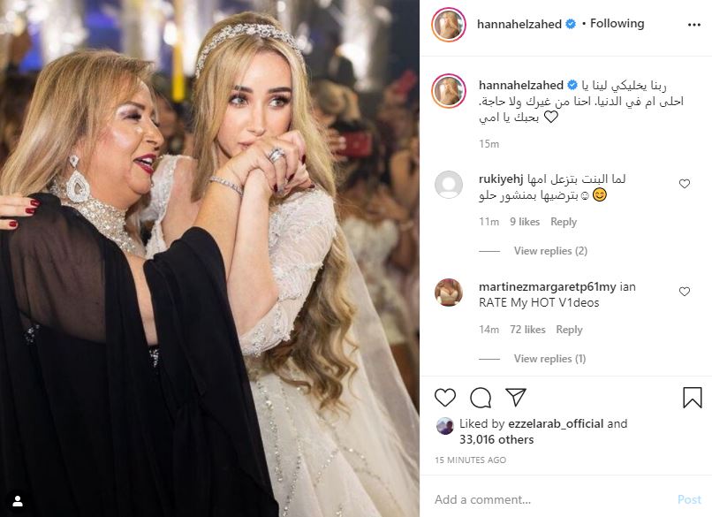Open tagged people icon on photo
This screenshot has width=712, height=517.
point(17,501)
